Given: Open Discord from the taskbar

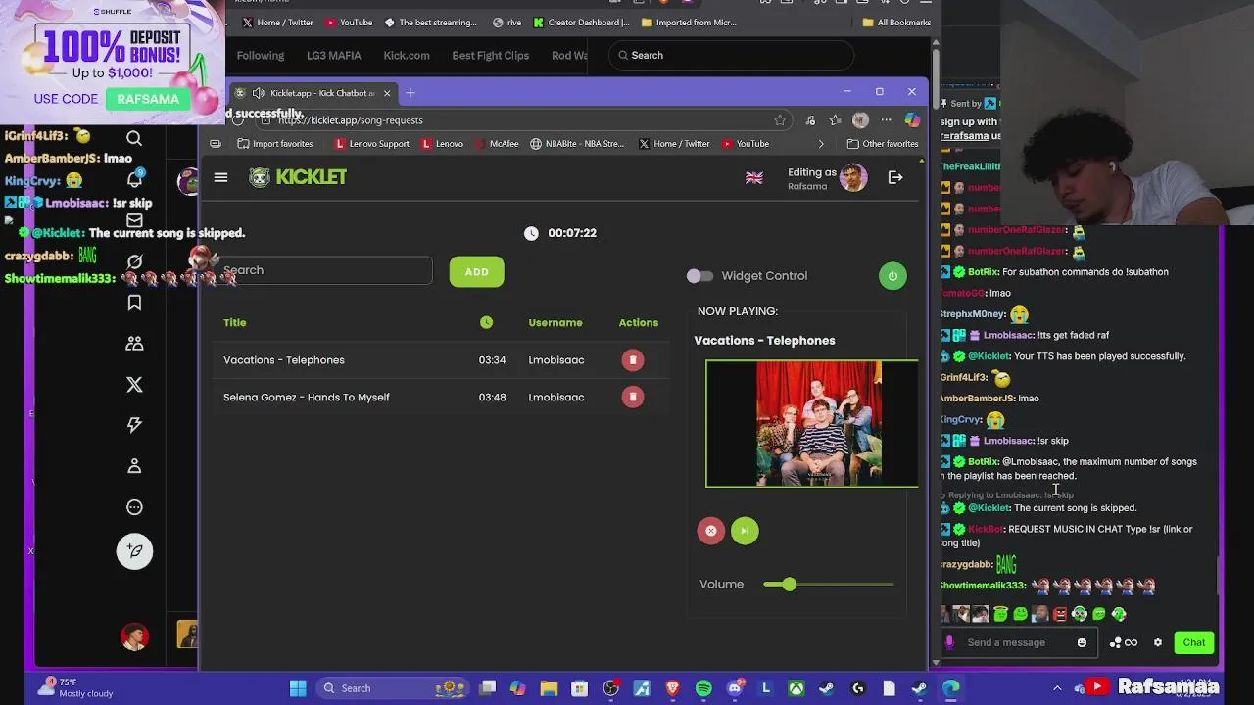Looking at the screenshot, I should coord(735,688).
